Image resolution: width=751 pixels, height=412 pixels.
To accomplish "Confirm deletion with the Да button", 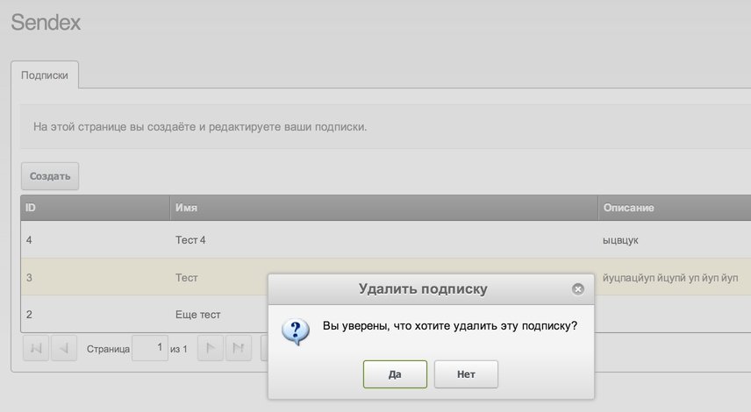I will click(x=395, y=374).
